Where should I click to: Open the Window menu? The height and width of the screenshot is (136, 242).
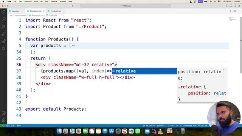(63, 2)
